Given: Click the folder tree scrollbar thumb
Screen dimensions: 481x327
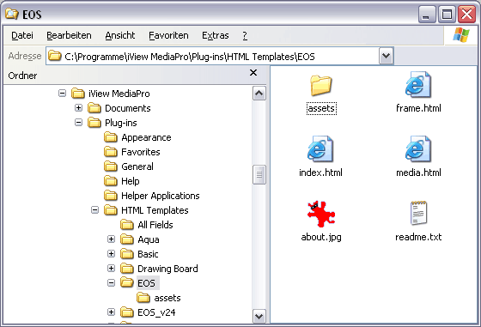Looking at the screenshot, I should coord(259,175).
